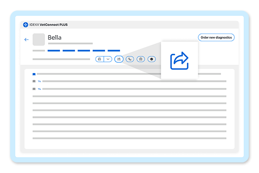Toggle the gray bookmark on second row
The width and height of the screenshot is (259, 173).
point(34,81)
